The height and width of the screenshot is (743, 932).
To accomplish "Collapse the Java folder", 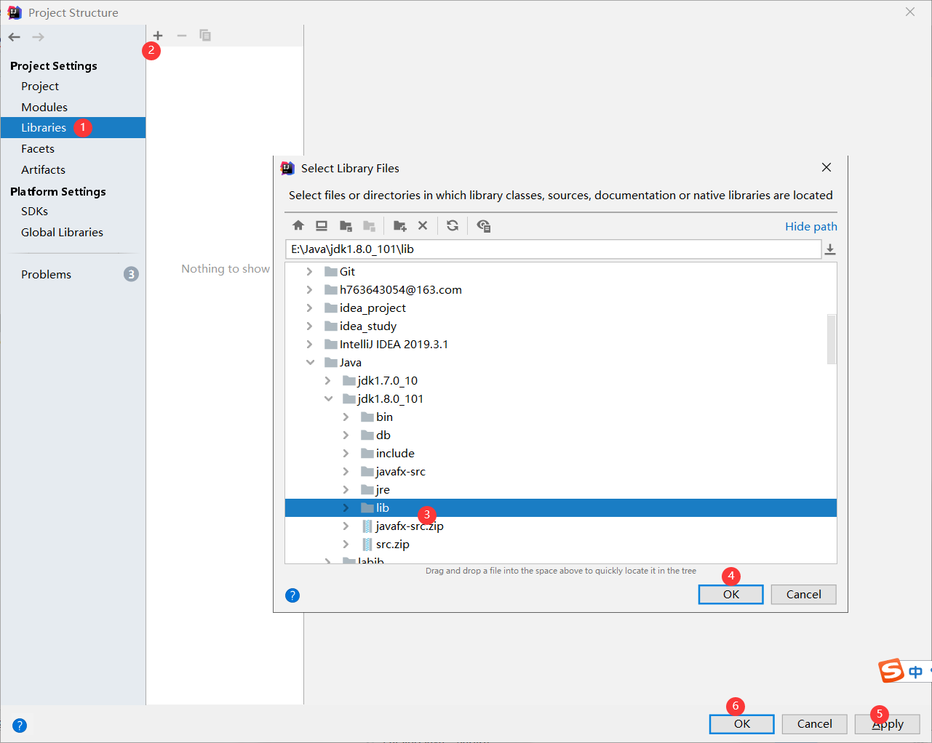I will tap(310, 362).
